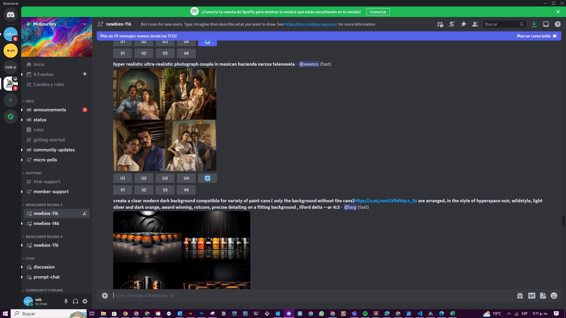The image size is (566, 318).
Task: Click the Conectar Spotify button
Action: click(378, 12)
